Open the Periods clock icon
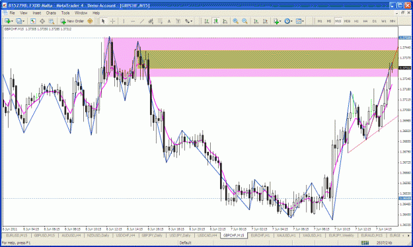The image size is (413, 247). point(287,21)
